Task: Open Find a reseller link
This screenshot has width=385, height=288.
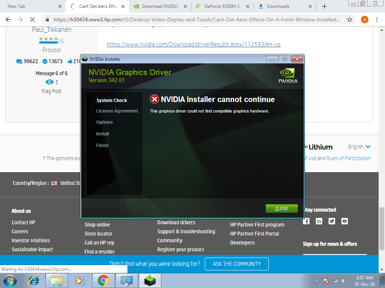Action: coord(100,252)
